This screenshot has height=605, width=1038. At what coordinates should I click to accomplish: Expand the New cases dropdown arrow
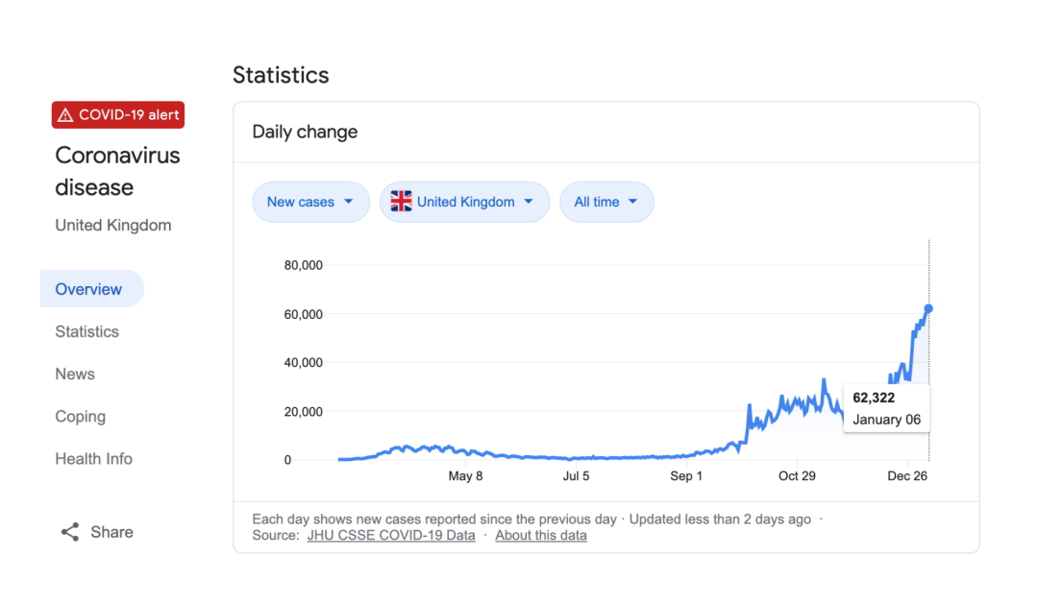348,202
